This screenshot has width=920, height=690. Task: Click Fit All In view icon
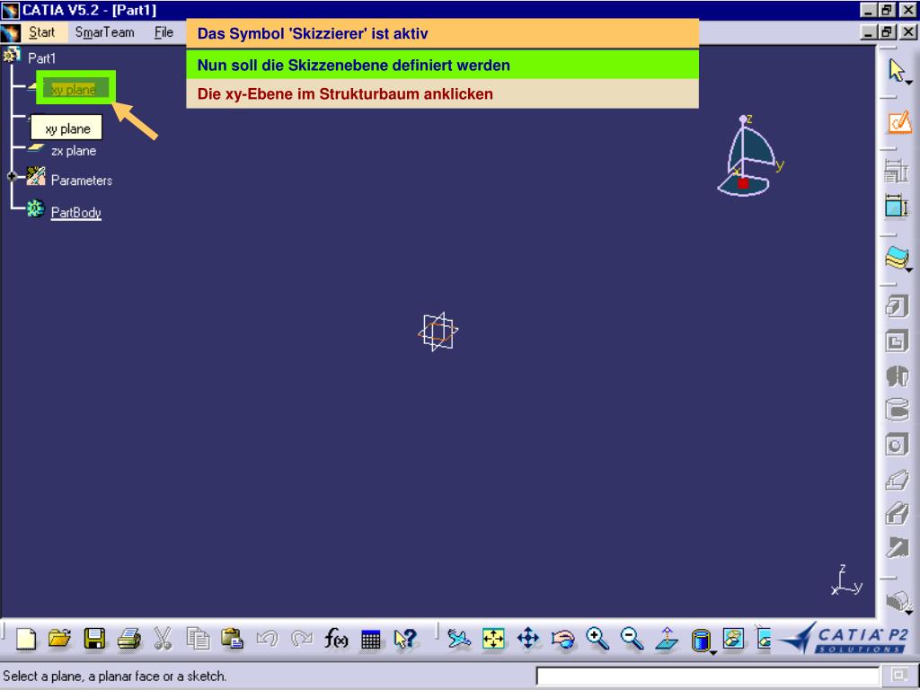coord(493,639)
